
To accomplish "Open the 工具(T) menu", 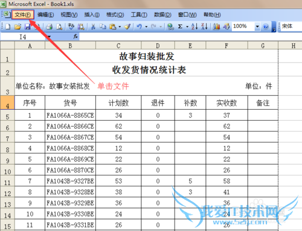I will pyautogui.click(x=139, y=14).
